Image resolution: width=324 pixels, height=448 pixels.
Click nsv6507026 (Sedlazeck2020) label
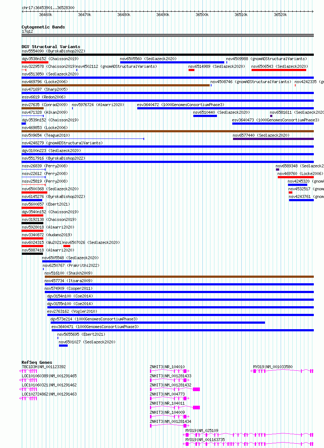(91, 242)
